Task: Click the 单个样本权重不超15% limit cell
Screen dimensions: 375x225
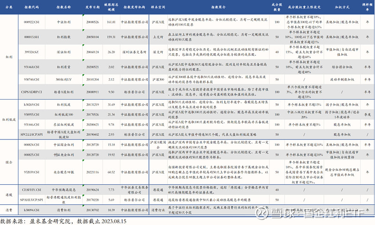Action: click(304, 104)
